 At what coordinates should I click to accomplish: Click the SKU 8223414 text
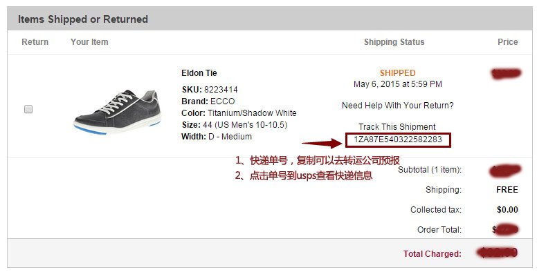click(210, 90)
